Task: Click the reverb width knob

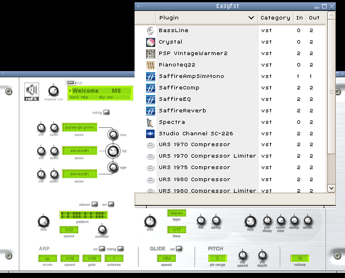Action: click(308, 220)
